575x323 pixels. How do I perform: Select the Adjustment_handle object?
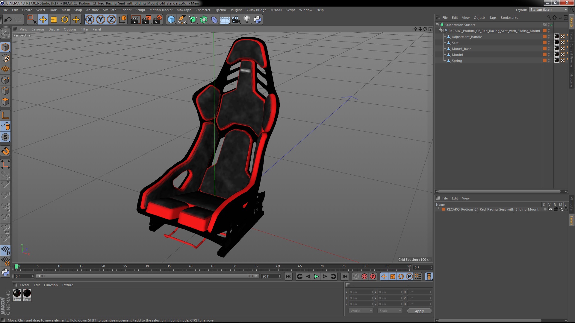pyautogui.click(x=467, y=37)
